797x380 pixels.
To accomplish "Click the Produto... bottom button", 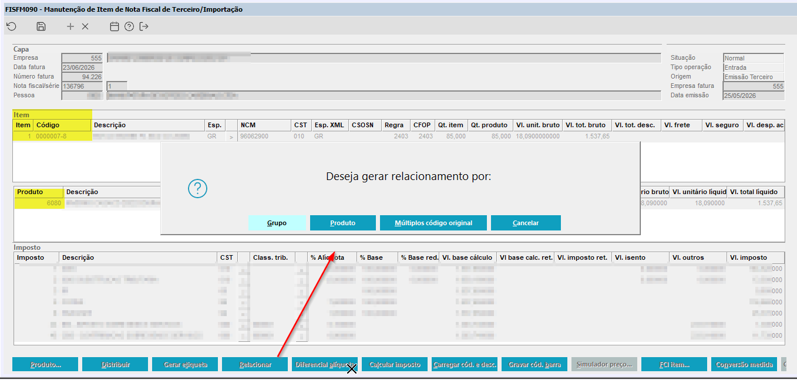I will click(x=45, y=364).
